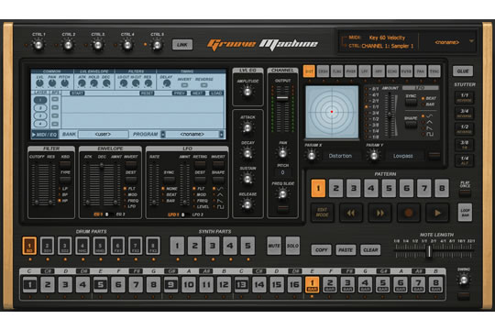Image resolution: width=495 pixels, height=330 pixels.
Task: Click the XY pad target center
Action: (332, 112)
